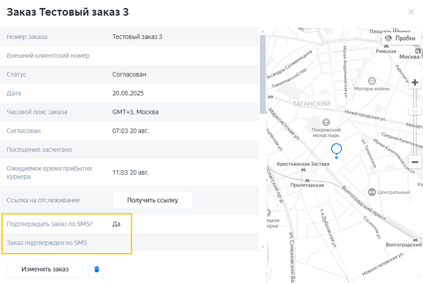Click the Статус value Согласован

tap(129, 74)
